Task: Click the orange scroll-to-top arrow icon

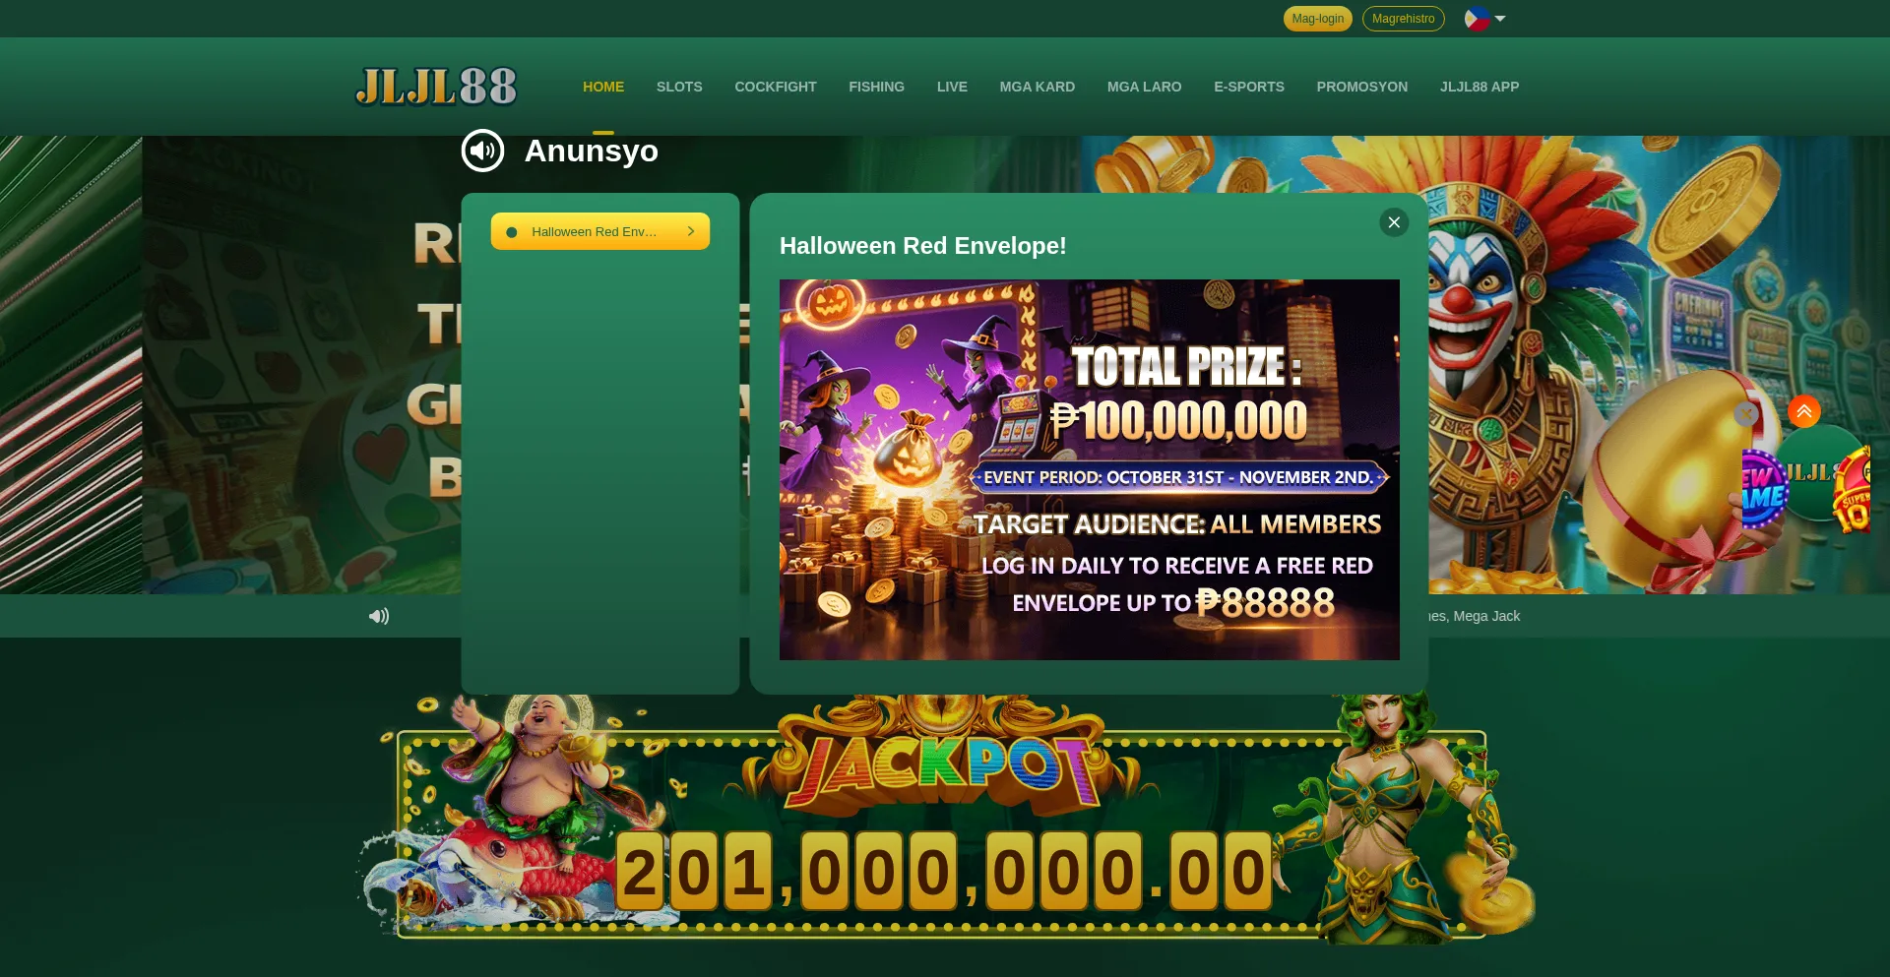Action: tap(1804, 411)
